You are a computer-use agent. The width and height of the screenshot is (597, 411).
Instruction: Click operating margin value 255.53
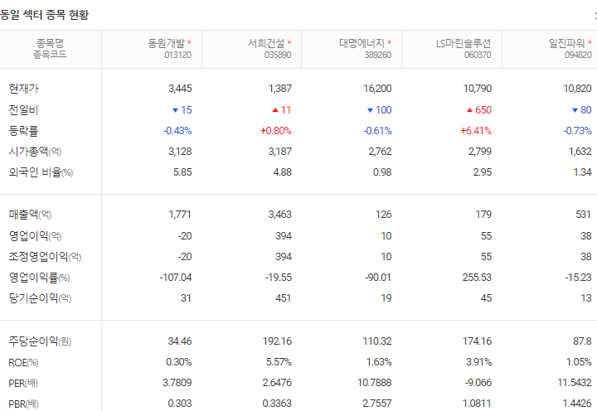coord(477,278)
